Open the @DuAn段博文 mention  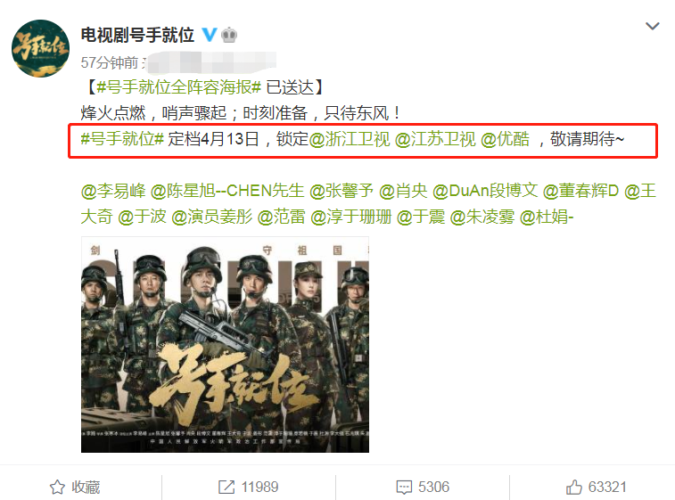tap(485, 191)
